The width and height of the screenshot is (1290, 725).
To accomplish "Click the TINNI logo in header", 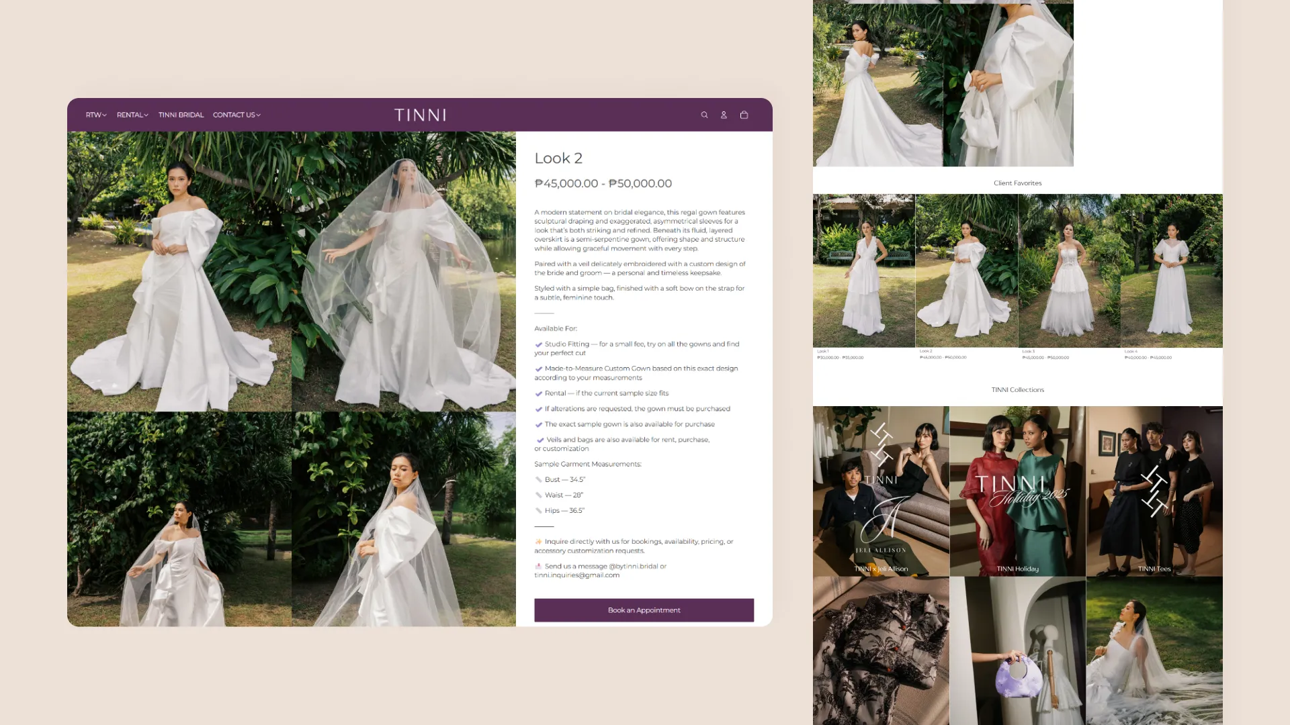I will pos(420,115).
